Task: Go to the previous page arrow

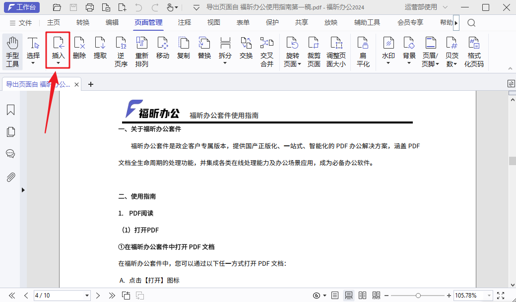Action: [26, 296]
